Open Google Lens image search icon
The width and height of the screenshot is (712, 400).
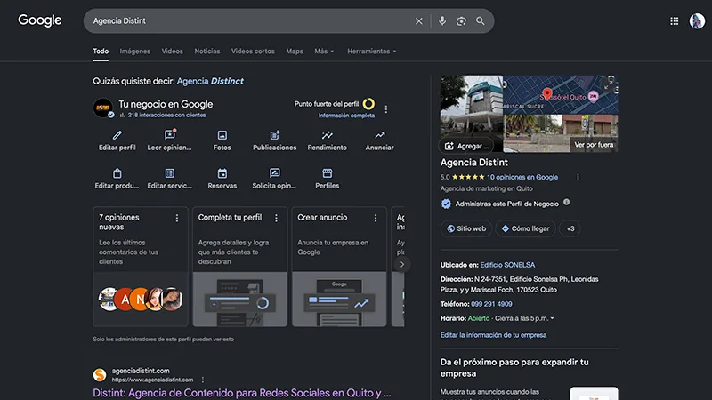[x=461, y=20]
